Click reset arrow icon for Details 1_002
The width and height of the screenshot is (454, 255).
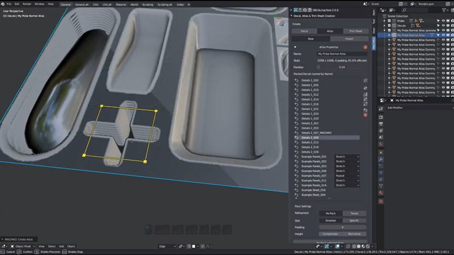coord(297,80)
